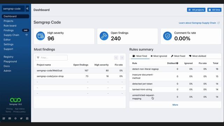This screenshot has width=224, height=126.
Task: Click the envelope mail icon in sidebar footer
Action: coord(9,118)
